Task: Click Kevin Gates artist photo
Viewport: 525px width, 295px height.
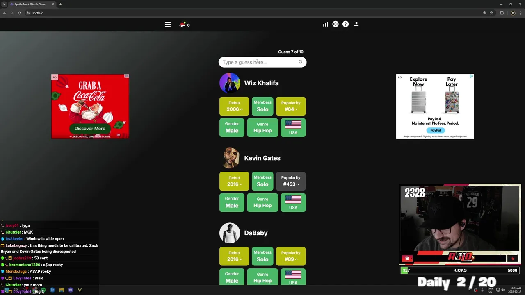Action: (230, 158)
